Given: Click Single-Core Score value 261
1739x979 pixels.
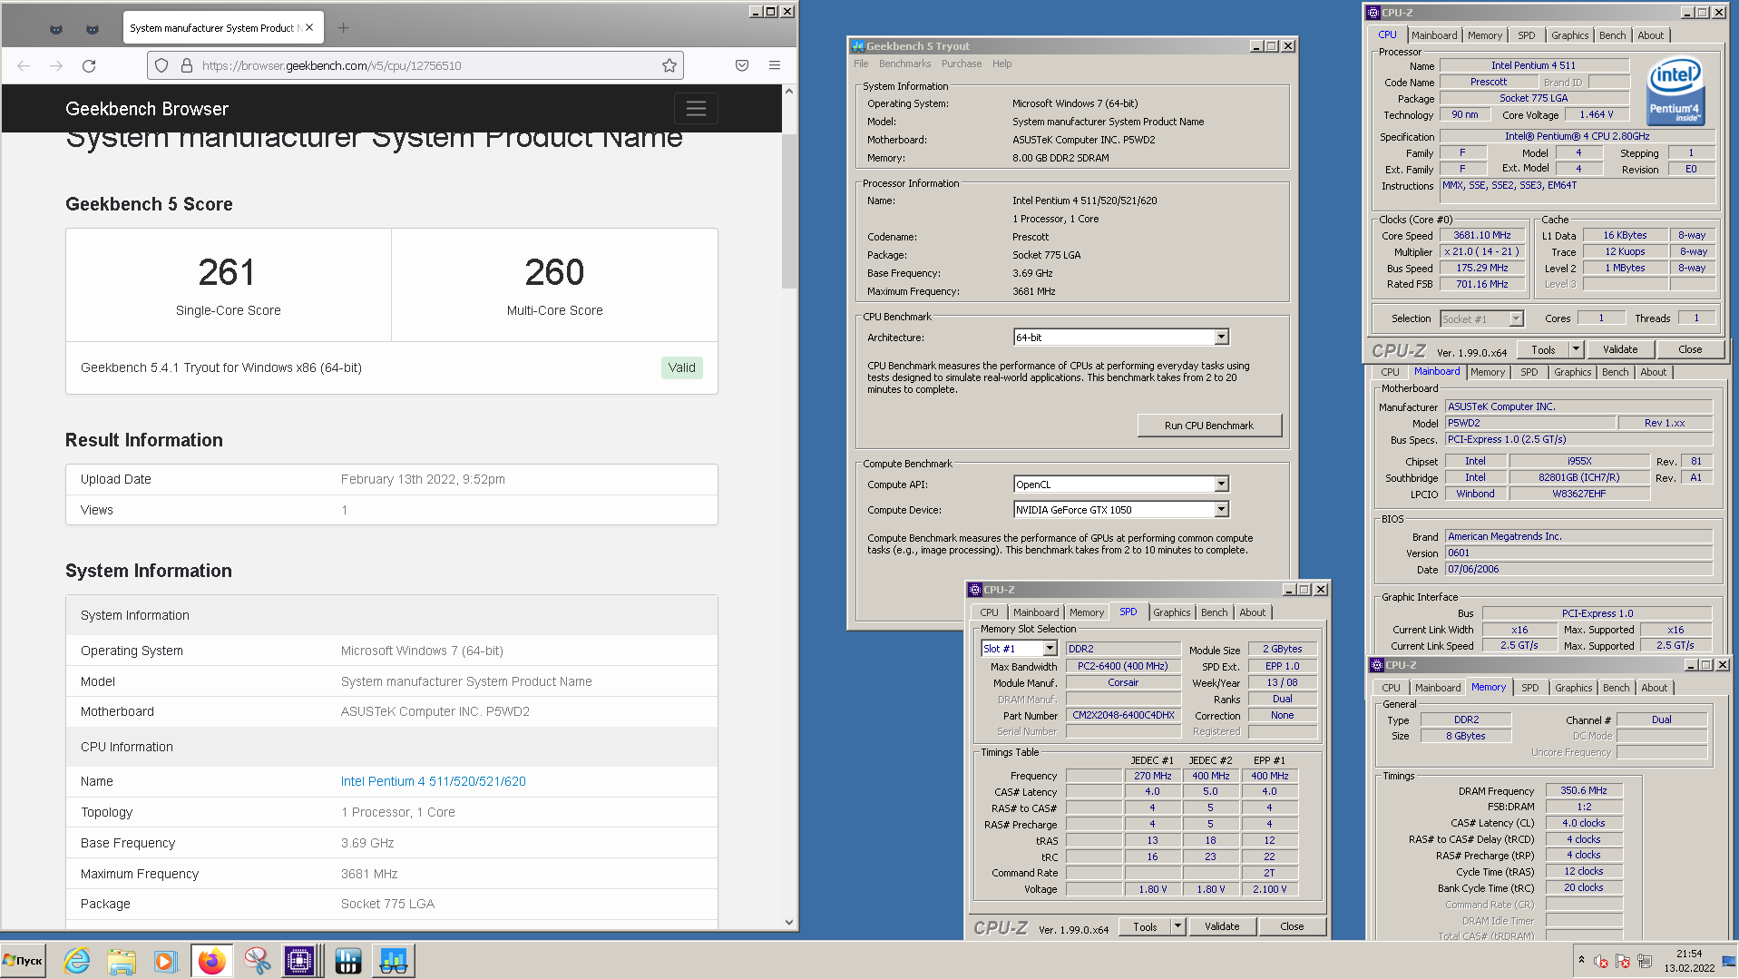Looking at the screenshot, I should pos(227,272).
